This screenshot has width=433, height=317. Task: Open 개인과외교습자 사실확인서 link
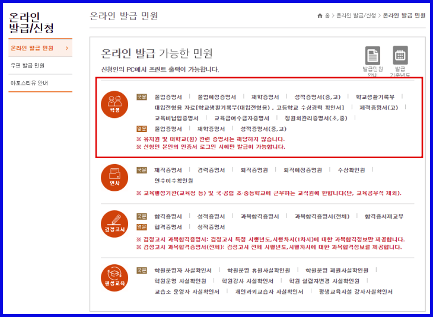(269, 292)
